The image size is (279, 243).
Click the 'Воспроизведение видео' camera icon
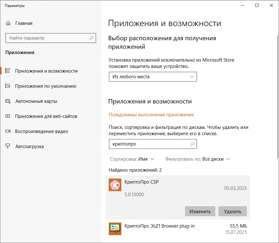pyautogui.click(x=8, y=131)
